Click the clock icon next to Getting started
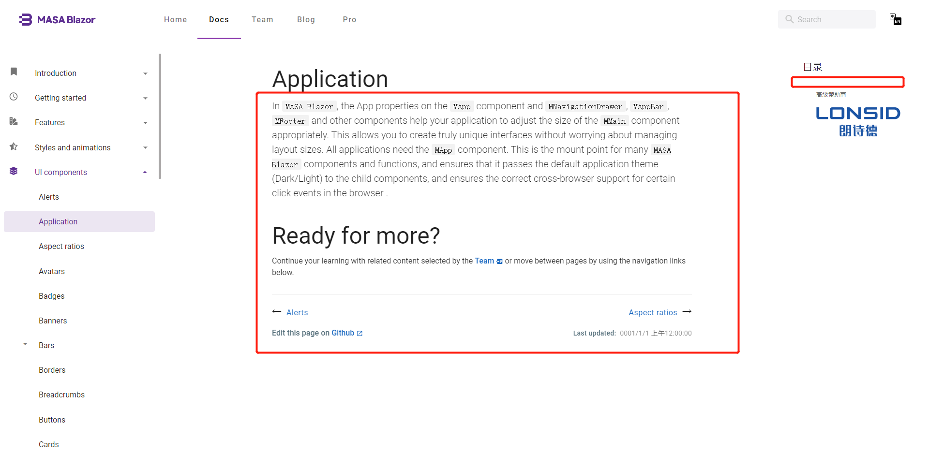Image resolution: width=929 pixels, height=453 pixels. [x=14, y=96]
